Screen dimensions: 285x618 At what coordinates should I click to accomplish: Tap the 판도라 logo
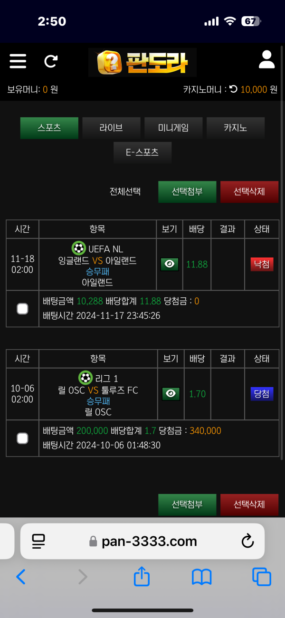click(142, 62)
